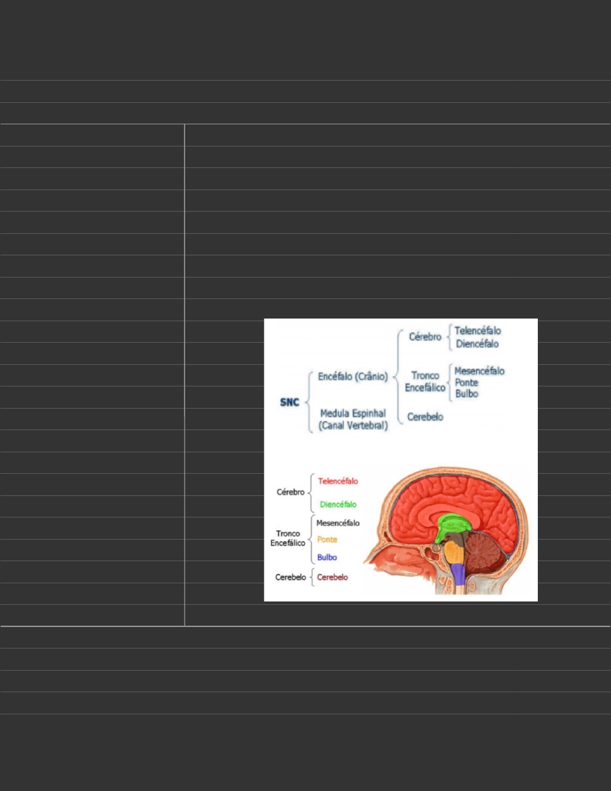Click the green diencephalon area in brain illustration

(x=453, y=524)
